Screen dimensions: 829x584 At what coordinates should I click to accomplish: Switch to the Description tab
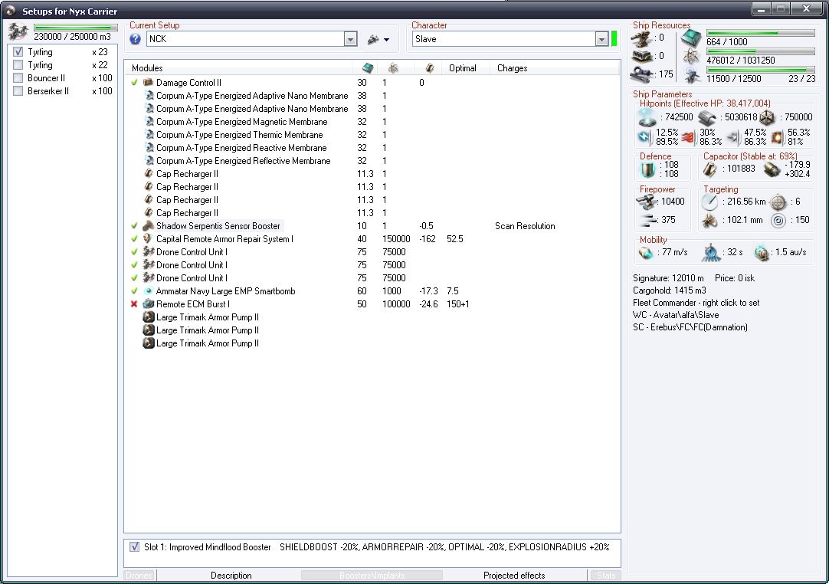231,575
